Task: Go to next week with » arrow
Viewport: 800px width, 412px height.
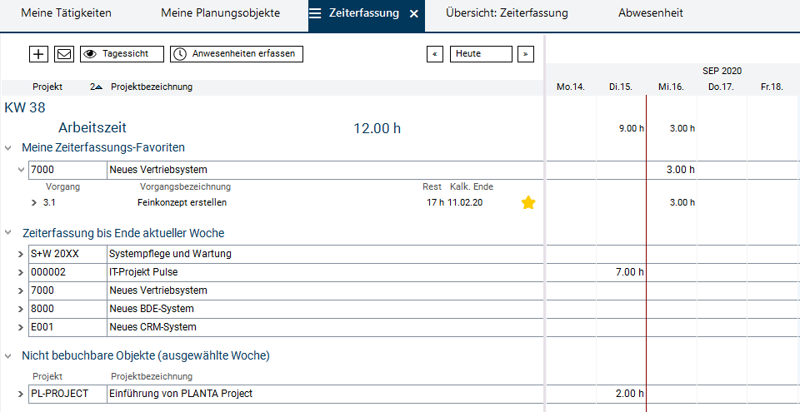Action: click(x=525, y=54)
